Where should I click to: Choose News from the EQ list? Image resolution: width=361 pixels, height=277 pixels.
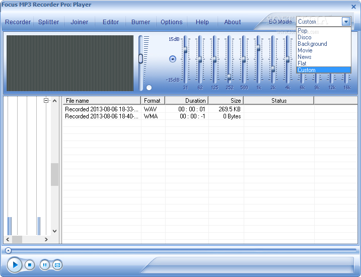pyautogui.click(x=323, y=57)
